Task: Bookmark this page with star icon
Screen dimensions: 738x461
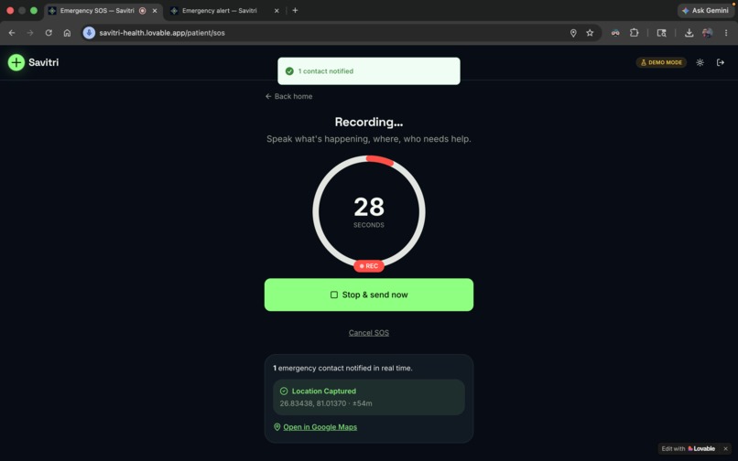Action: click(x=590, y=33)
